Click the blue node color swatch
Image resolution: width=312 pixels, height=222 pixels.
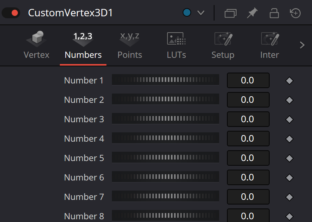[x=187, y=12]
